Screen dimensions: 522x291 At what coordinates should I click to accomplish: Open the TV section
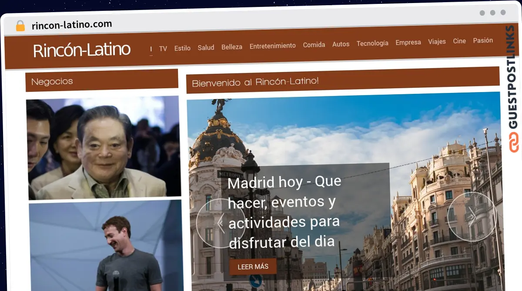pos(163,49)
